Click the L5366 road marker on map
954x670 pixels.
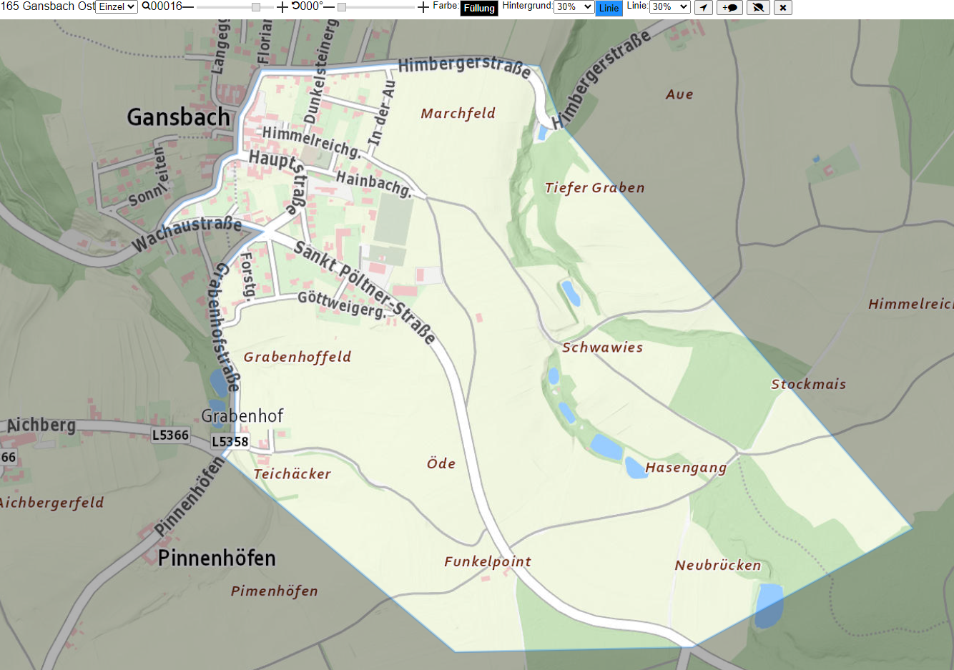click(x=170, y=435)
